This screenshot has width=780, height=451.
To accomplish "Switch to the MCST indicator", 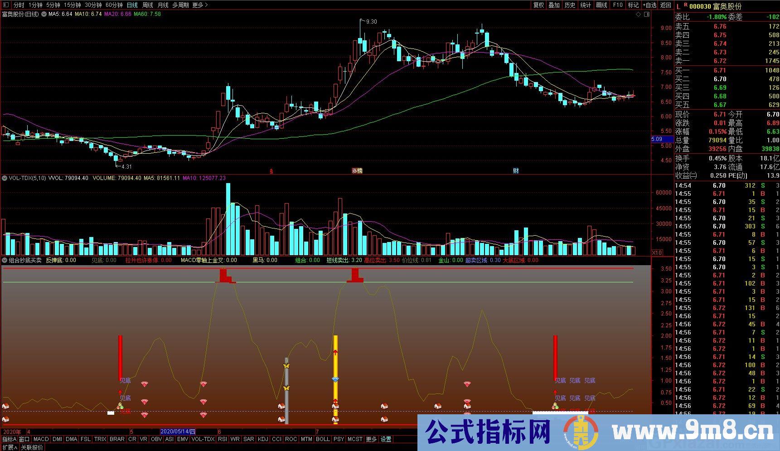I will [355, 439].
